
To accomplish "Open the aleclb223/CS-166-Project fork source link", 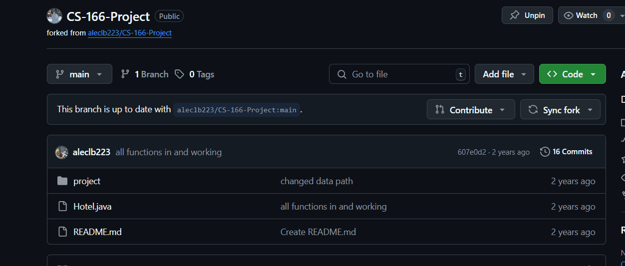I will (130, 33).
